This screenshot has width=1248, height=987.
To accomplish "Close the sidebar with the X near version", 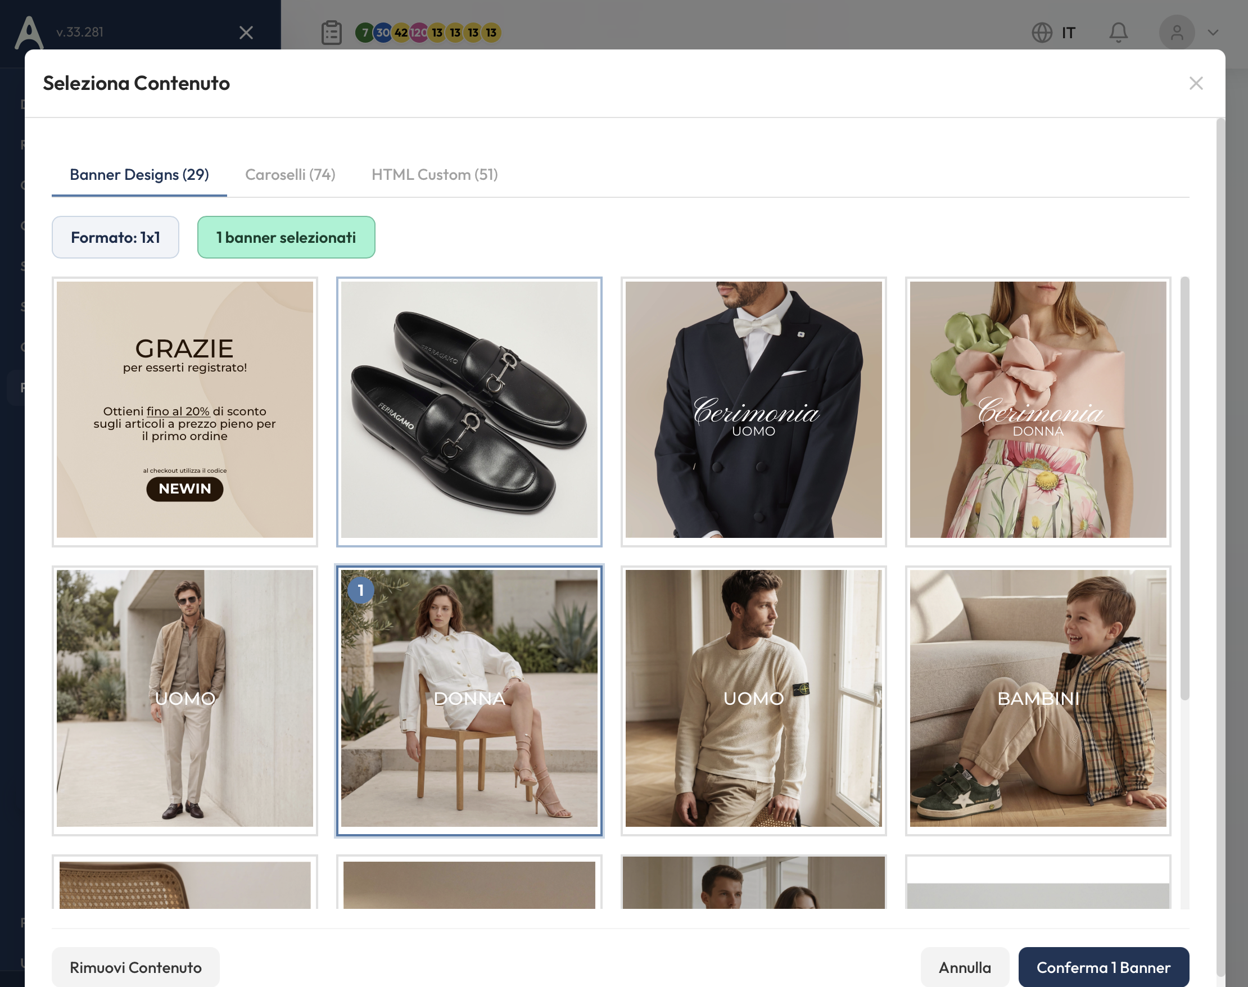I will point(246,33).
